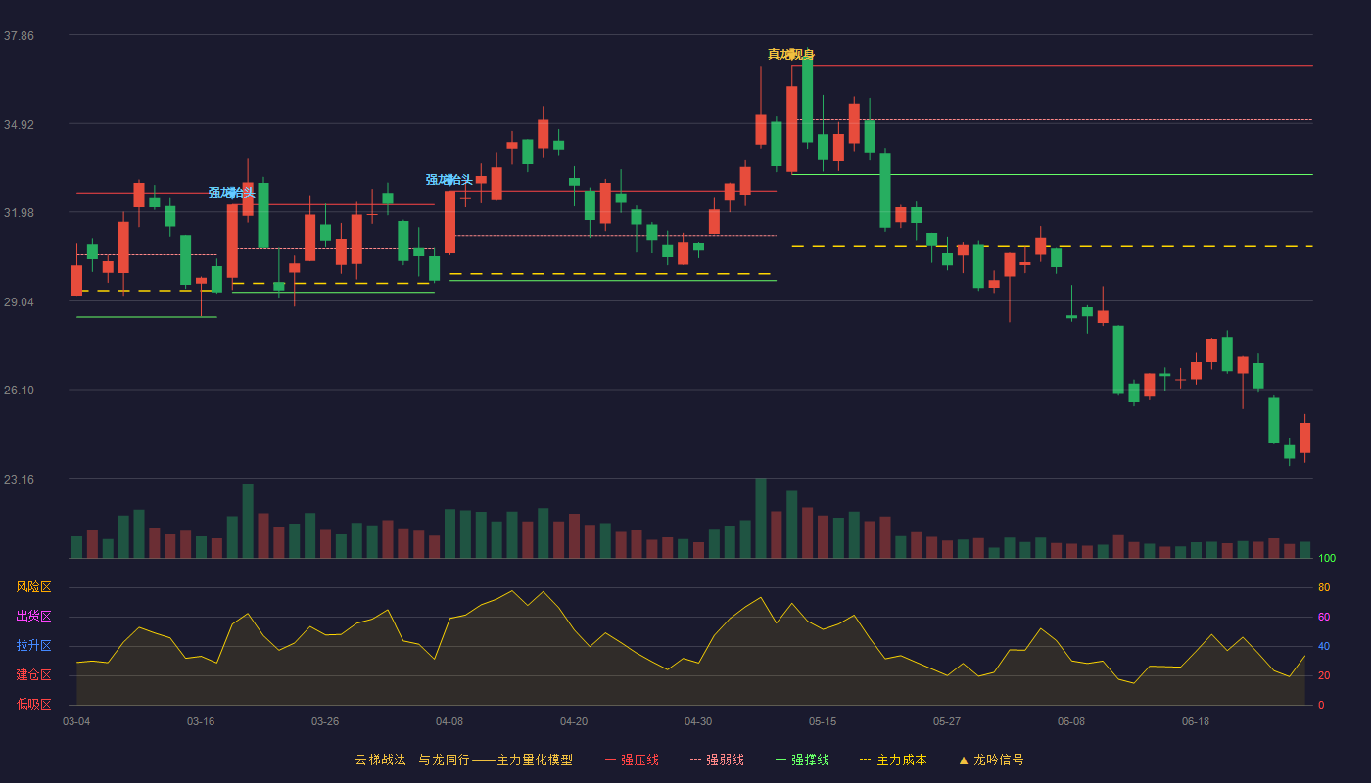Click the 06-08 date label
Screen dimensions: 1371x783
(x=1071, y=721)
